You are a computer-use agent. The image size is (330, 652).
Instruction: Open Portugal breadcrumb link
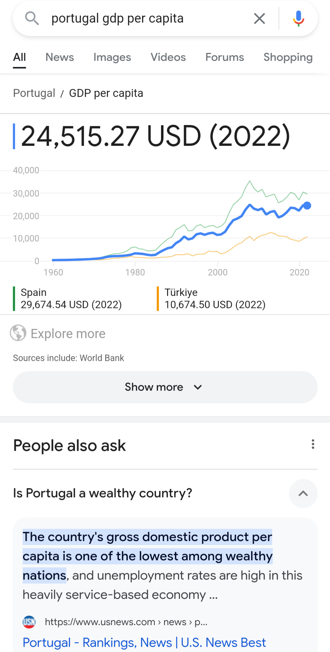click(x=34, y=93)
